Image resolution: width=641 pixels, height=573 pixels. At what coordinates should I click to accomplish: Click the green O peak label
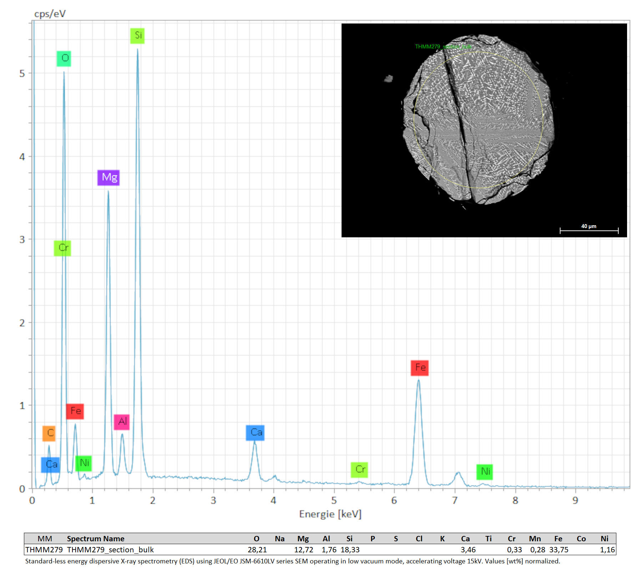pos(64,58)
